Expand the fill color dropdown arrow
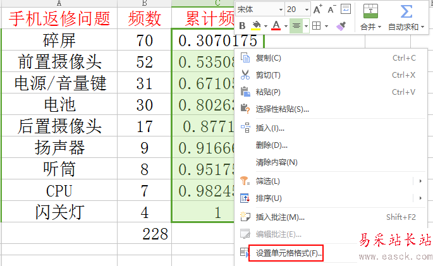Screen dimensions: 433x266 tap(265, 26)
